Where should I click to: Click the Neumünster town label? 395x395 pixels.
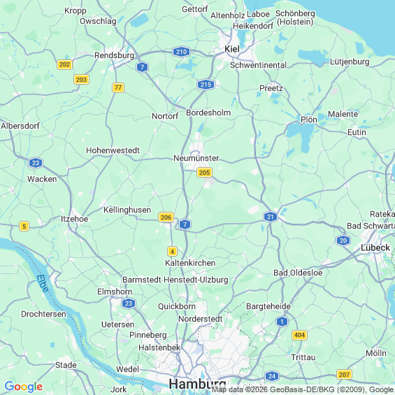196,158
